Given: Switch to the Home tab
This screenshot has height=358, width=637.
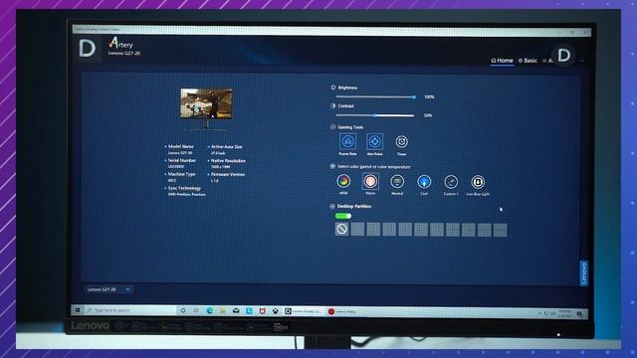Looking at the screenshot, I should 502,61.
